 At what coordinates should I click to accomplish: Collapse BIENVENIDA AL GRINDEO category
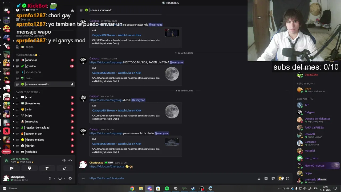click(x=31, y=36)
